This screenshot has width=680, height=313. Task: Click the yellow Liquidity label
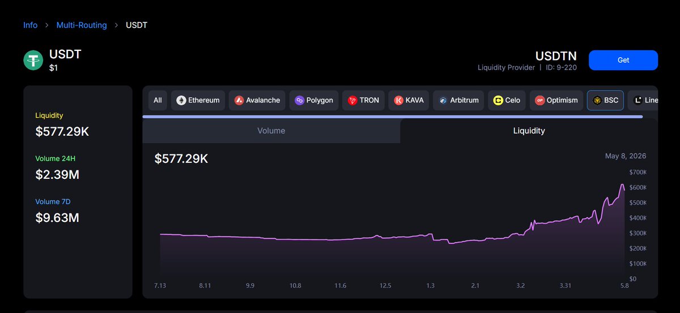pos(49,115)
